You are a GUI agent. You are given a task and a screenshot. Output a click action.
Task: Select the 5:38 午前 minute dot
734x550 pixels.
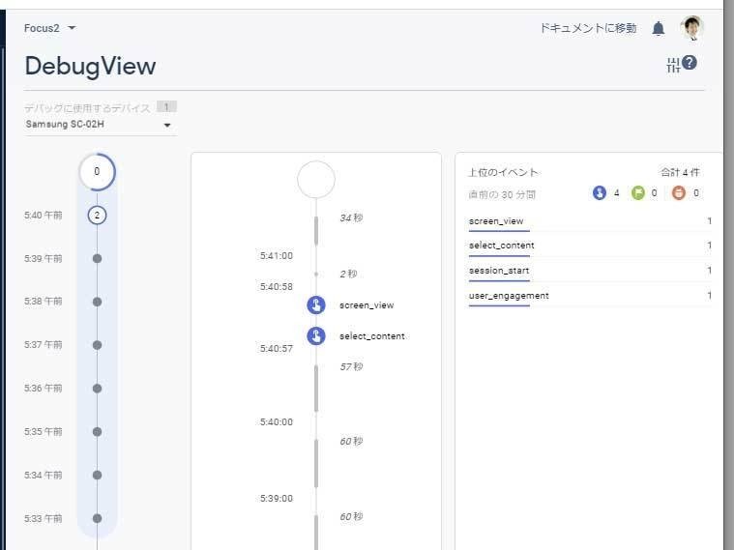pos(97,302)
